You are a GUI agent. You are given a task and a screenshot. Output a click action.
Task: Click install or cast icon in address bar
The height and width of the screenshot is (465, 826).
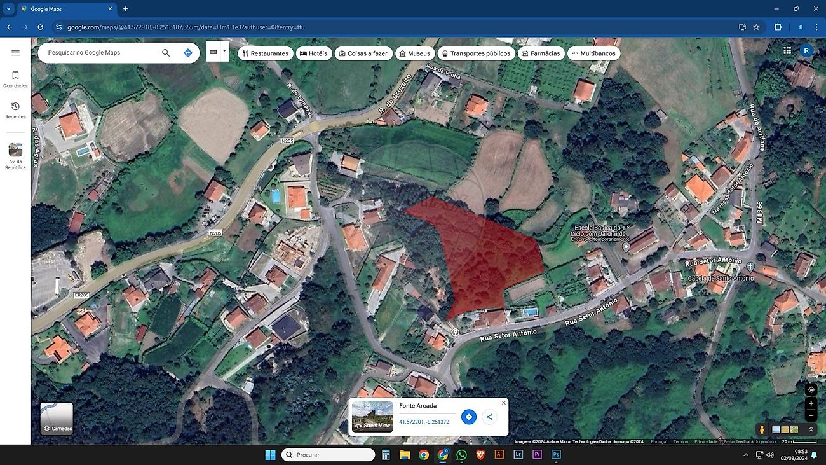pos(742,27)
